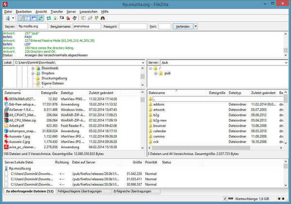Click the Dropbox folder in local tree
Screen dimensions: 291x204
[x=49, y=73]
